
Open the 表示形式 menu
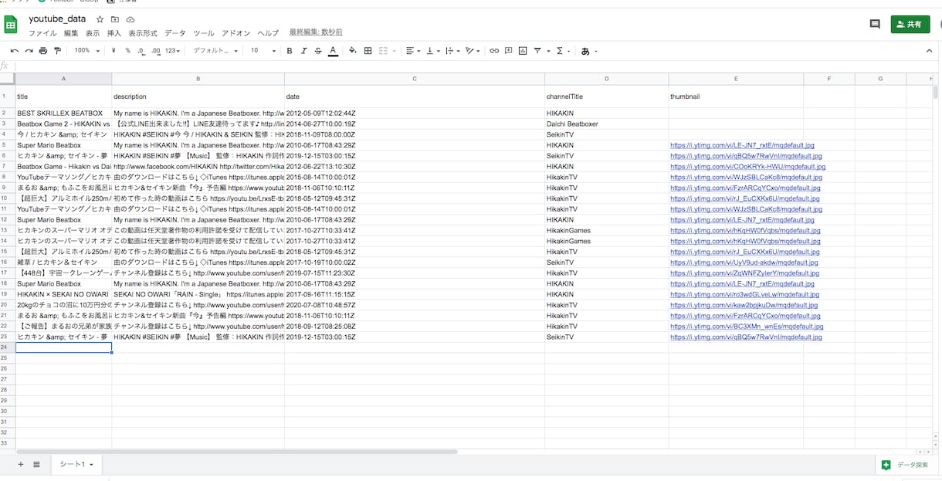click(143, 33)
